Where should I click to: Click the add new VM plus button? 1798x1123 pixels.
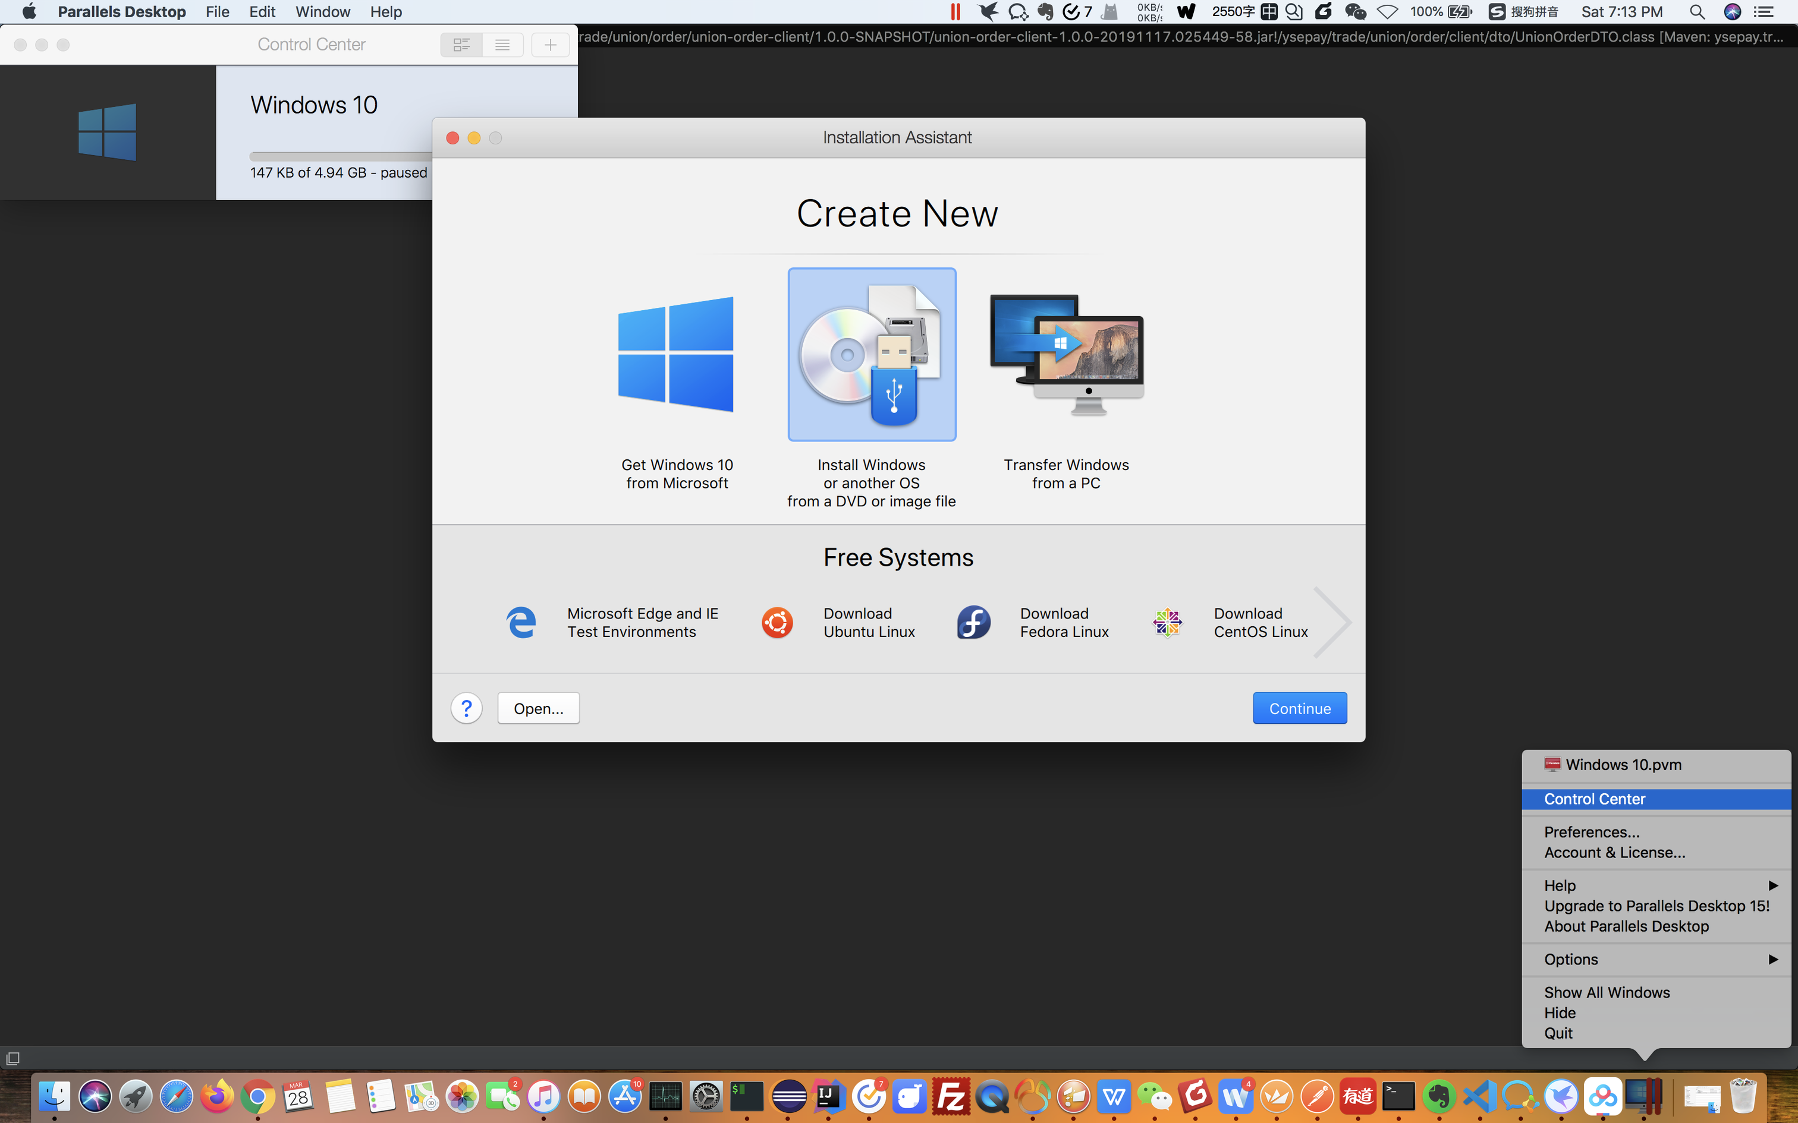click(x=551, y=45)
